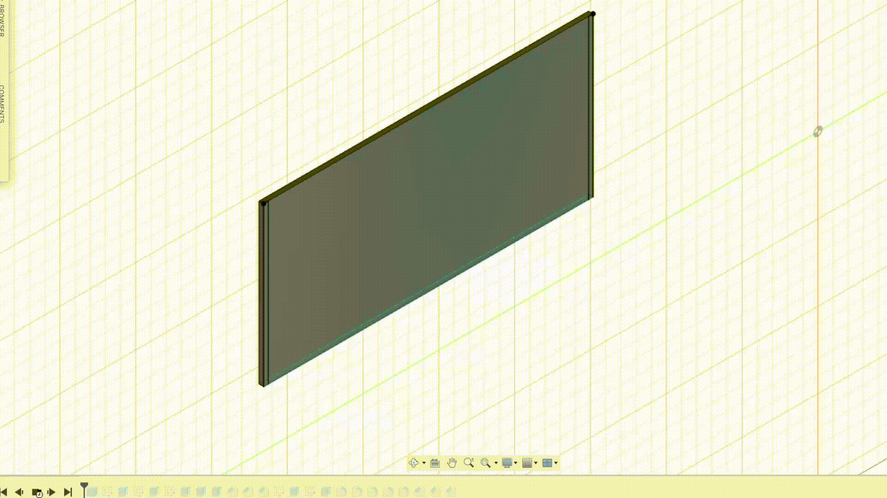The image size is (887, 498).
Task: Click the origin point on the red axis
Action: [818, 132]
